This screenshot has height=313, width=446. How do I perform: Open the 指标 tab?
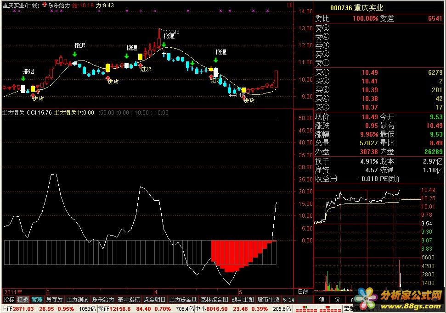coord(9,300)
